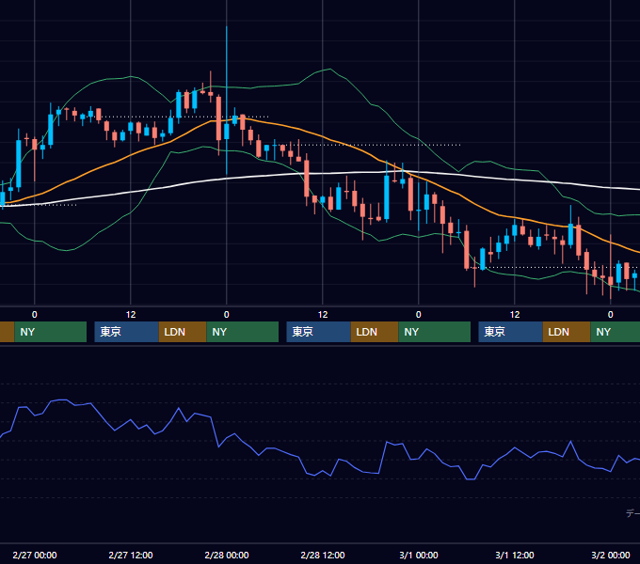
Task: Click hour label 12 above 2/27 12:00
Action: pyautogui.click(x=131, y=315)
